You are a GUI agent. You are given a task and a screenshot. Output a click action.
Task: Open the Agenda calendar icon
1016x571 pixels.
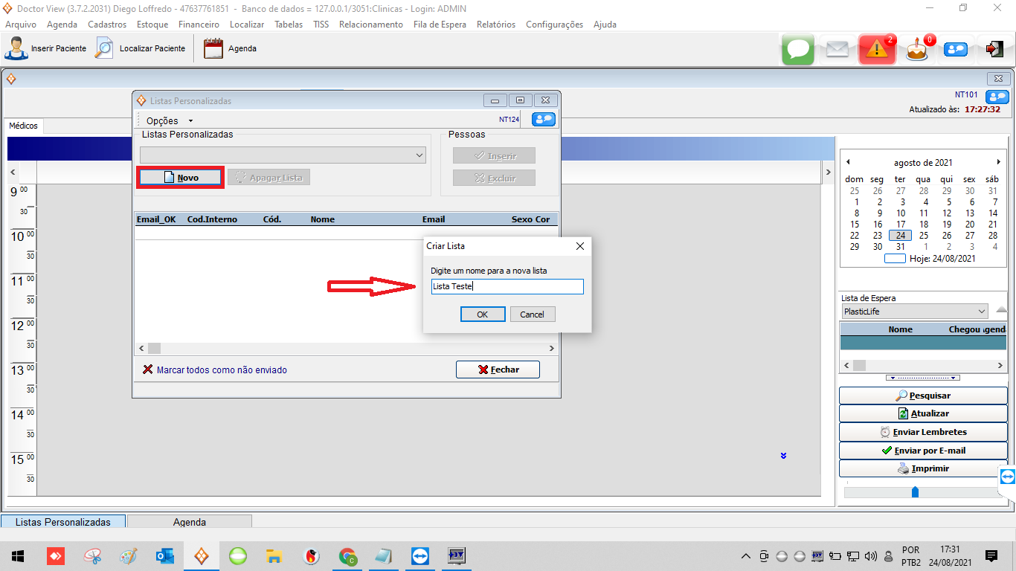click(x=213, y=48)
